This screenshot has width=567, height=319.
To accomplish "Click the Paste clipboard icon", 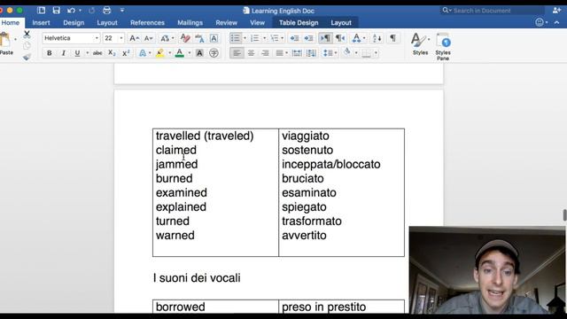I will (5, 39).
